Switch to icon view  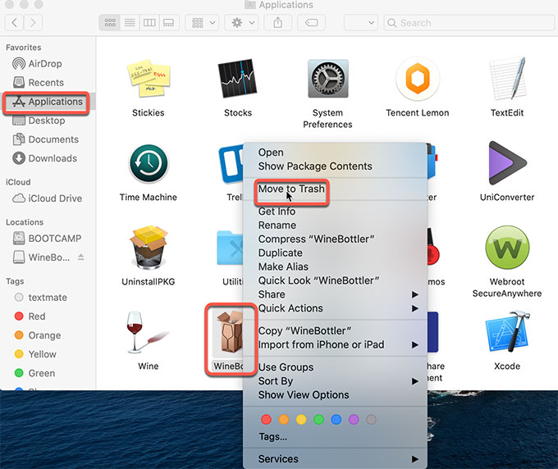coord(110,23)
